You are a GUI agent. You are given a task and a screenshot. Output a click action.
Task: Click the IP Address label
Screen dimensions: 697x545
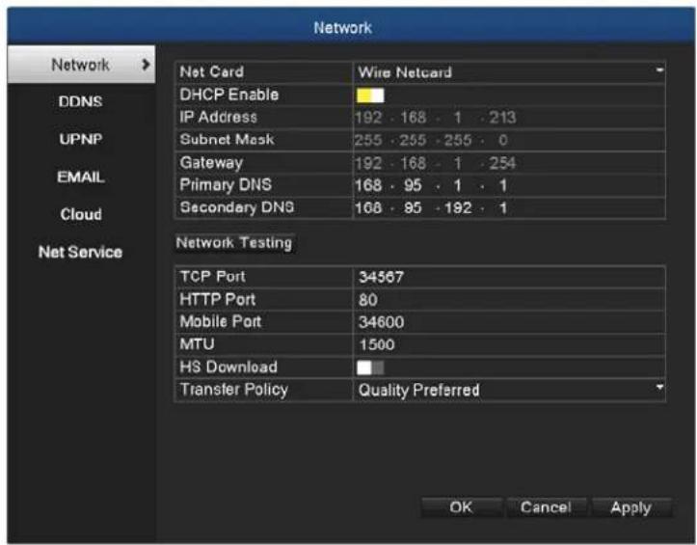click(218, 117)
